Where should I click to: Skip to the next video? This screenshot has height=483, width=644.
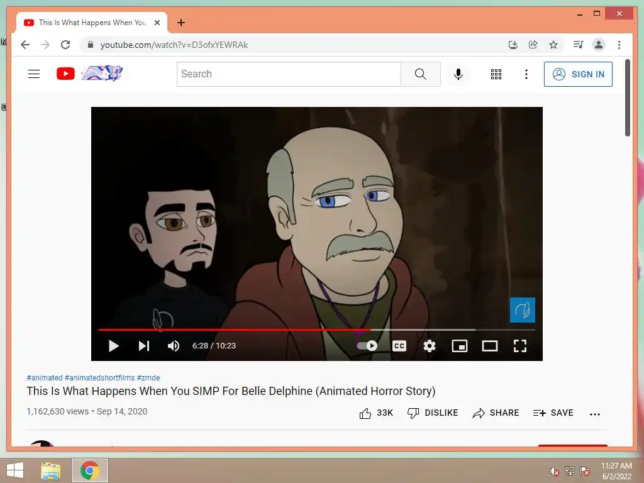(x=144, y=346)
